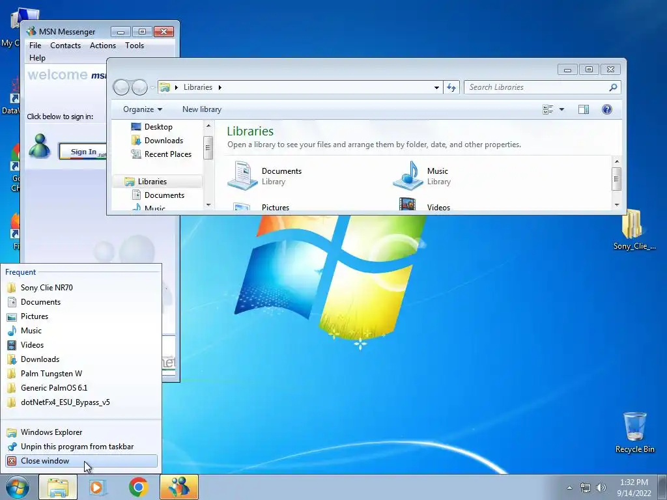The image size is (667, 500).
Task: Toggle the preview pane button
Action: click(584, 109)
